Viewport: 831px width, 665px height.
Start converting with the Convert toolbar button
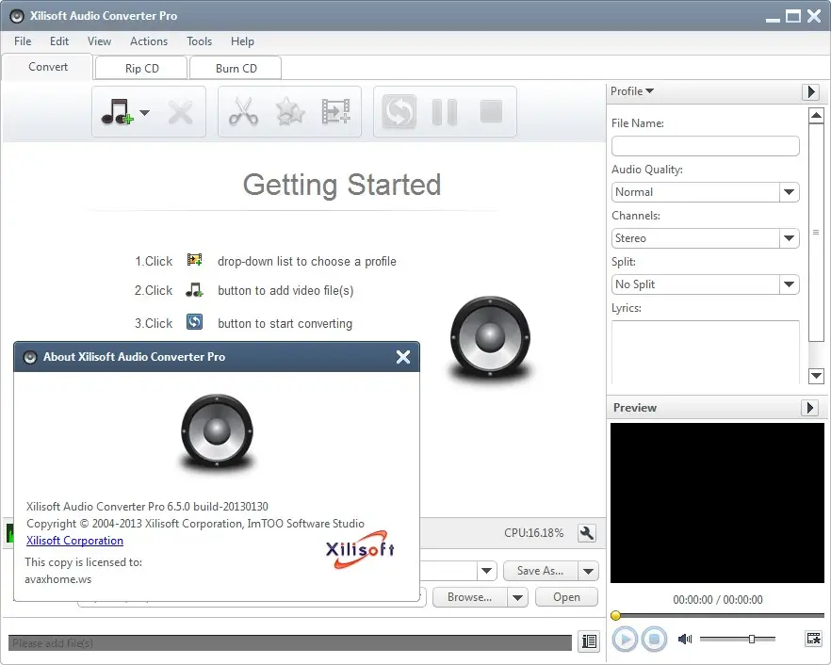pyautogui.click(x=399, y=112)
